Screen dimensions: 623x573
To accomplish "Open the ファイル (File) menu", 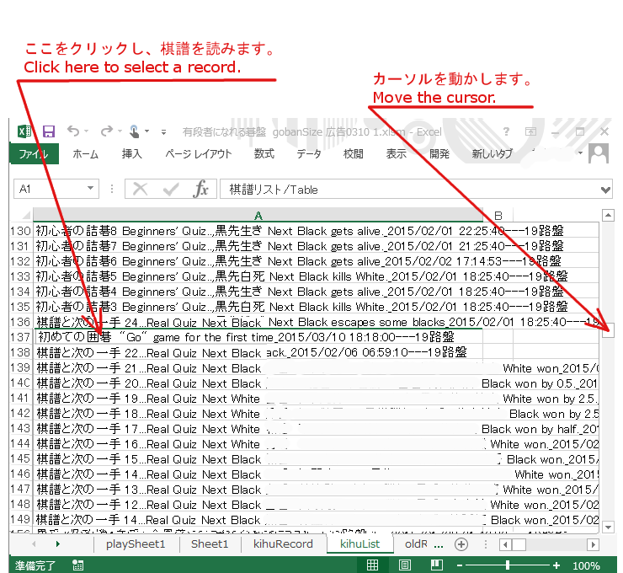I will [x=34, y=154].
